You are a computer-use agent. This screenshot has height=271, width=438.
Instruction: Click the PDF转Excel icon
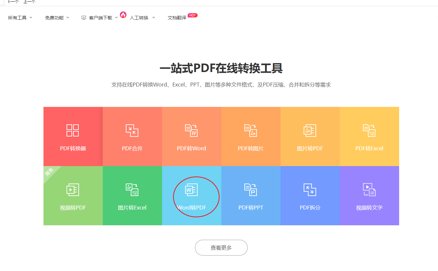369,130
